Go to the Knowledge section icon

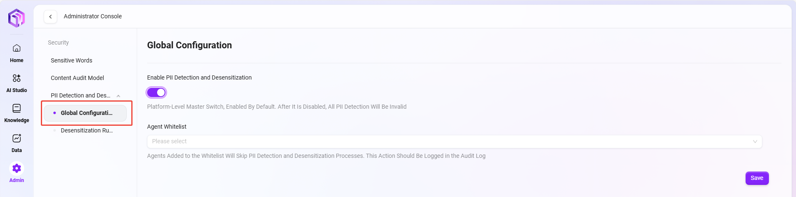pos(17,108)
